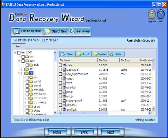This screenshot has width=168, height=138.
Task: Click the Deselect toolbar button
Action: click(100, 54)
